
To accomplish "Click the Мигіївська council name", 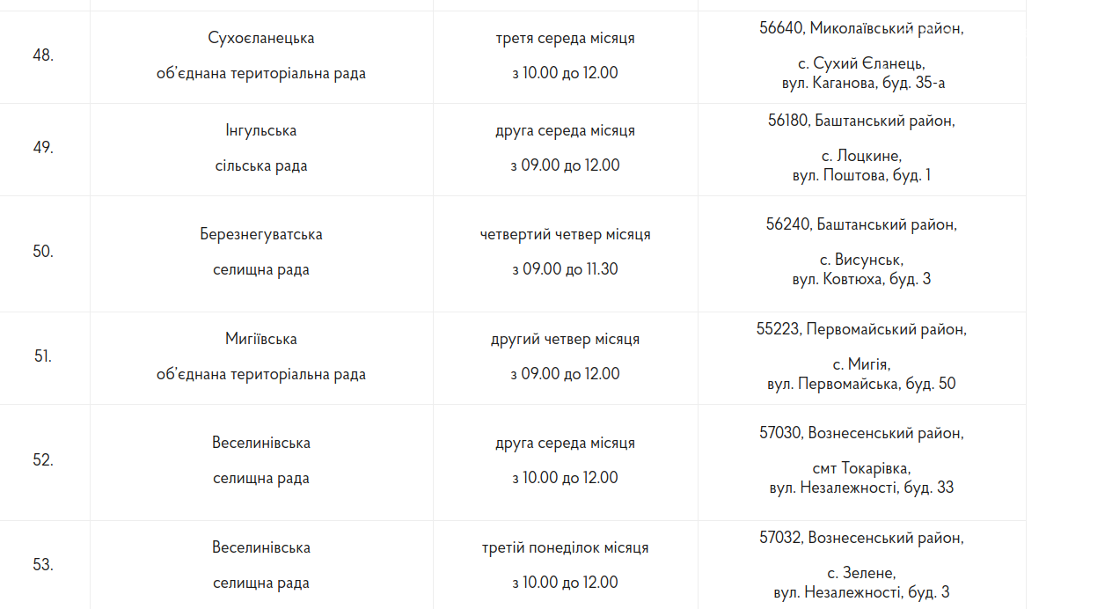I will coord(261,339).
